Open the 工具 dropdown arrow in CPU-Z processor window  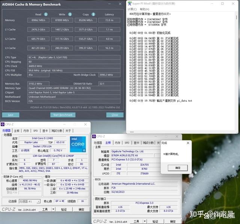53,209
